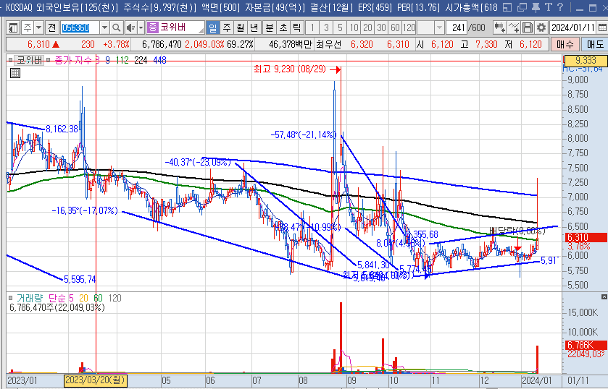The width and height of the screenshot is (608, 389).
Task: Switch to weekly (주) chart period
Action: [x=227, y=27]
